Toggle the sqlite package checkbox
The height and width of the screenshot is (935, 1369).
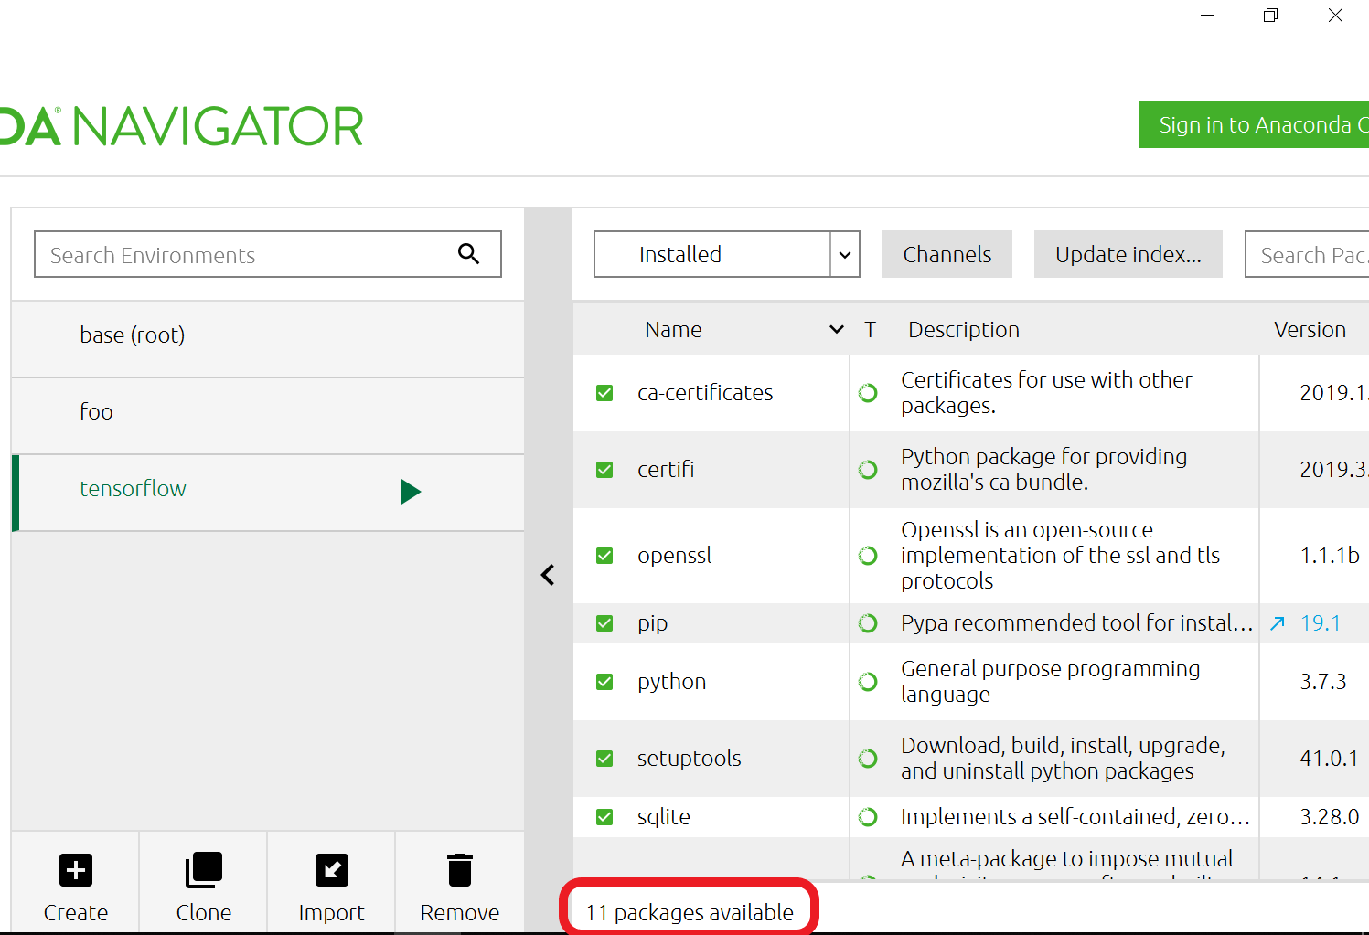[604, 817]
